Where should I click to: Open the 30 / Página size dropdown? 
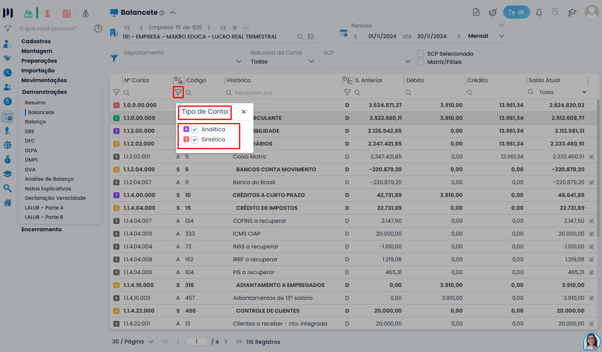pyautogui.click(x=151, y=341)
